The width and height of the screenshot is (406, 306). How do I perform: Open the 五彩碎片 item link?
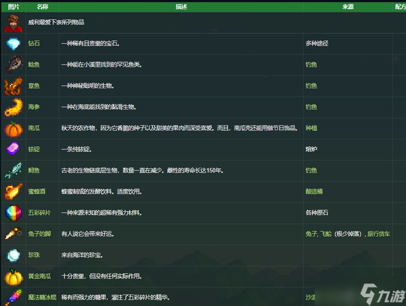[40, 213]
